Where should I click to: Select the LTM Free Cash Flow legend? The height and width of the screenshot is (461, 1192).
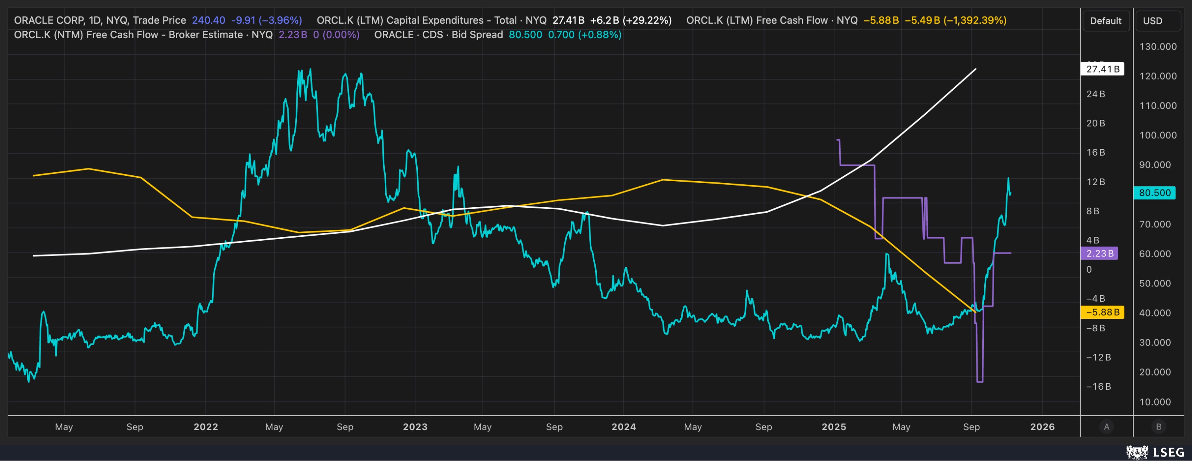point(771,20)
